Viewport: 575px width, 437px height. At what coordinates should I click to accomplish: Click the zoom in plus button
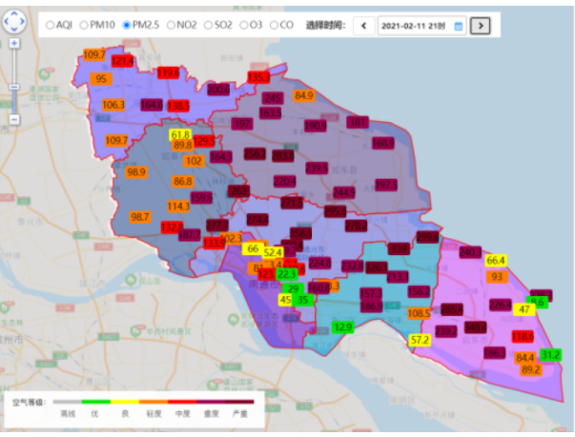click(14, 44)
